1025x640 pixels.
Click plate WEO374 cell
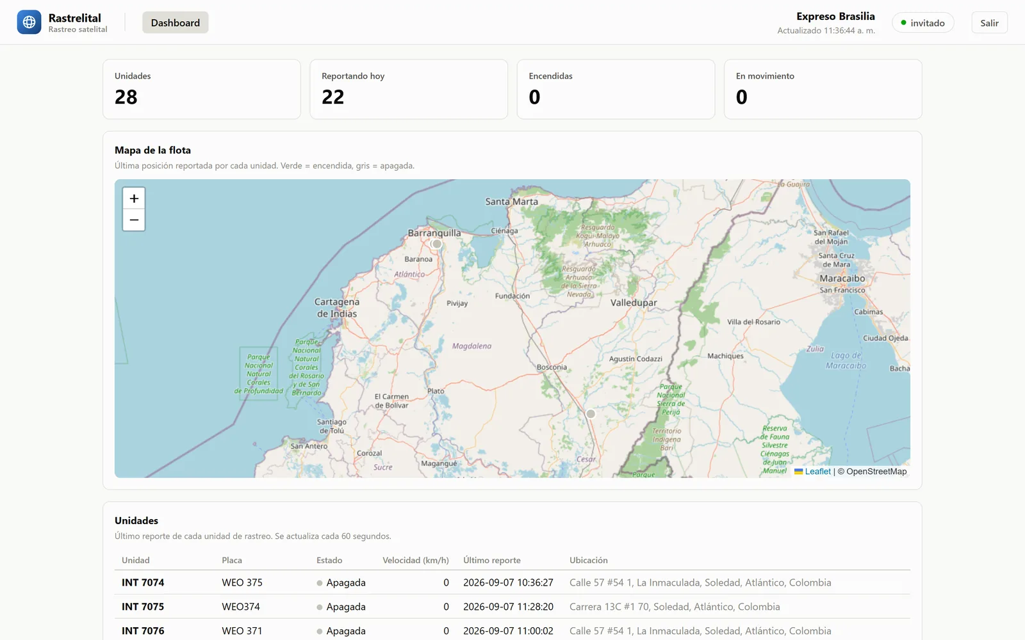(x=241, y=607)
